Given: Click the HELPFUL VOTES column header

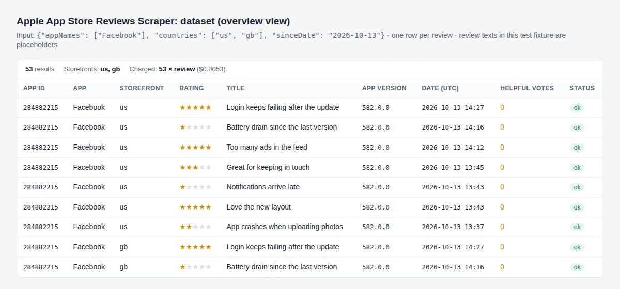Looking at the screenshot, I should point(527,88).
